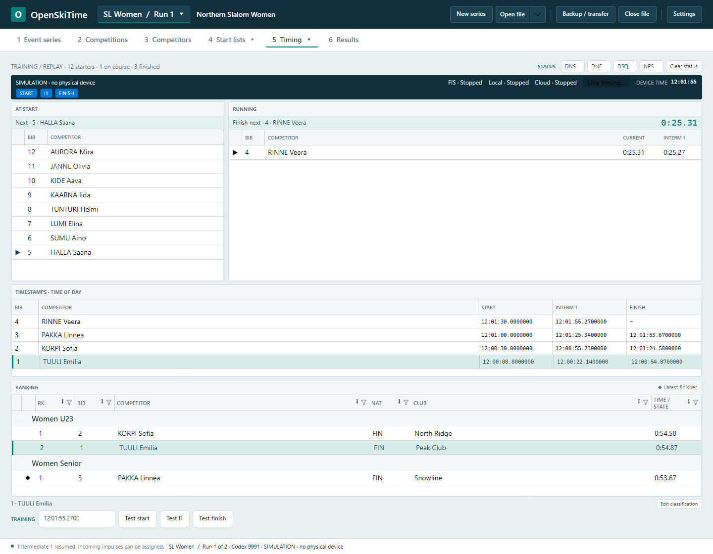Select AURORA Mira in the At Start list

117,152
